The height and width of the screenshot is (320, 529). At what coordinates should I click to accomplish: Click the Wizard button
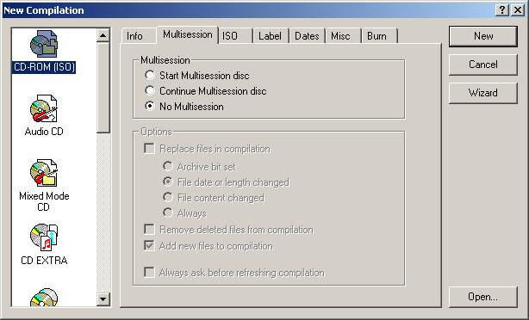pos(483,93)
